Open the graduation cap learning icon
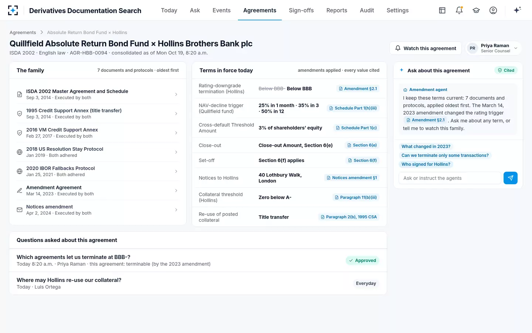Viewport: 532px width, 333px height. 476,10
